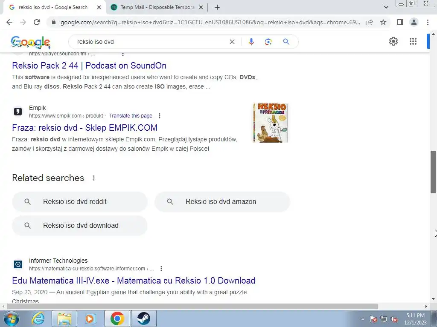Image resolution: width=437 pixels, height=327 pixels.
Task: Click the Informer Technologies favicon
Action: pyautogui.click(x=18, y=264)
